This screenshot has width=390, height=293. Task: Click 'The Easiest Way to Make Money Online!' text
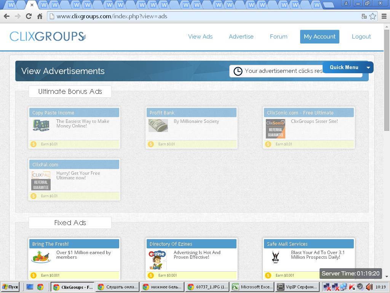coord(83,124)
